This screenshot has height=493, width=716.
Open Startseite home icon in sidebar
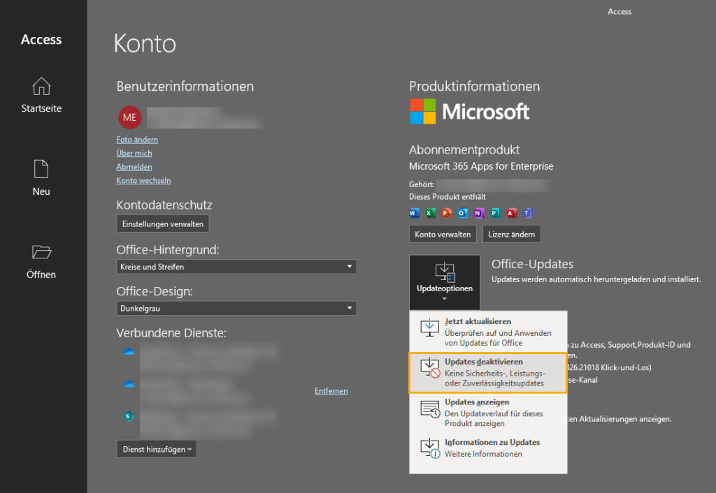pyautogui.click(x=41, y=86)
